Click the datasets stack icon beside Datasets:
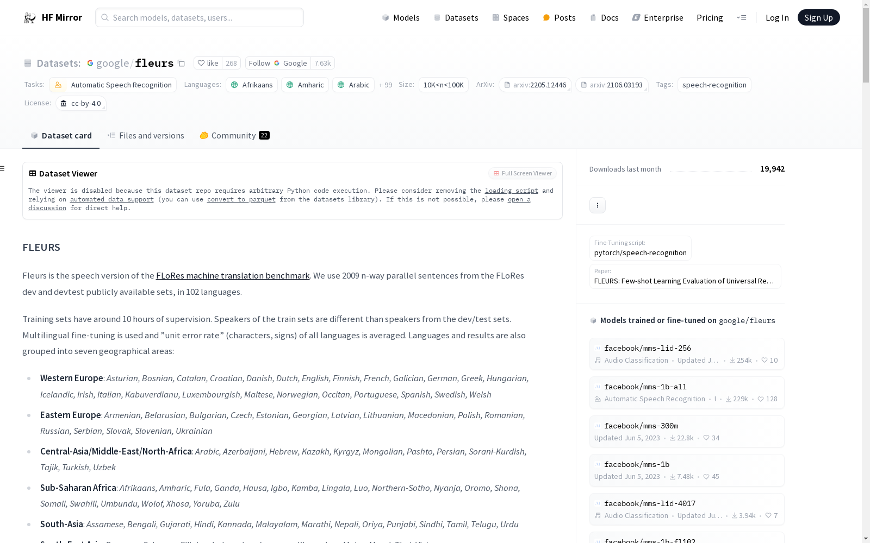This screenshot has width=870, height=543. click(x=28, y=64)
